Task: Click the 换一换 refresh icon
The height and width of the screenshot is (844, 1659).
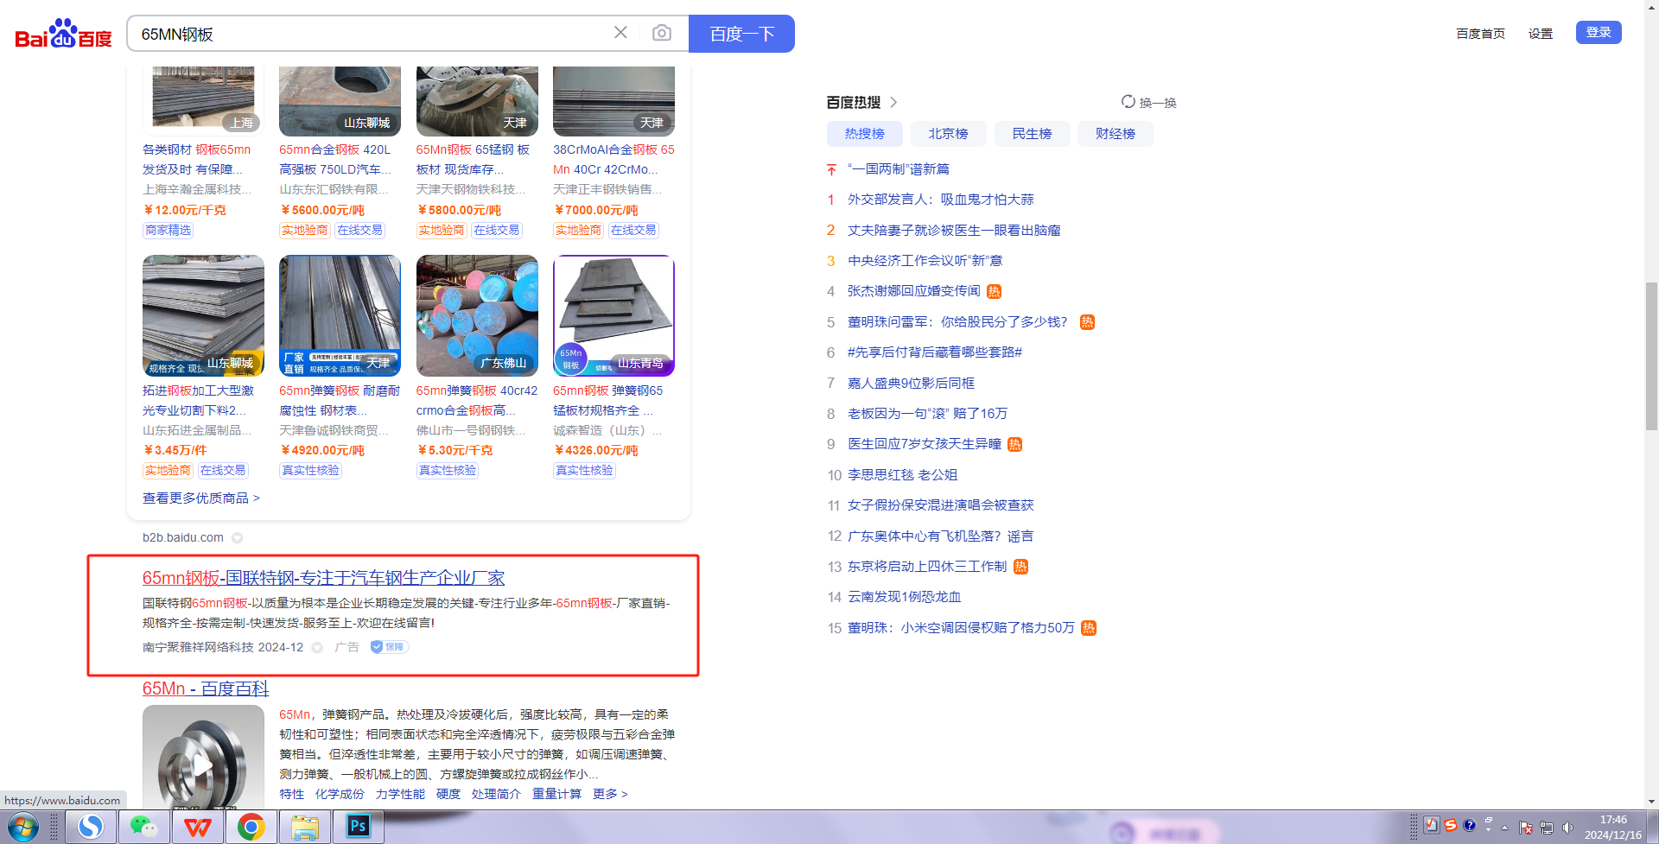Action: pos(1128,102)
